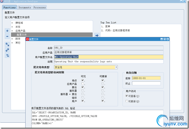Screen dimensions: 189x129
Task: Switch to the Functions tab
Action: click(x=9, y=7)
